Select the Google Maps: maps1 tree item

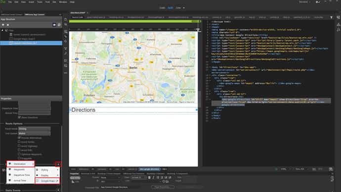point(24,39)
